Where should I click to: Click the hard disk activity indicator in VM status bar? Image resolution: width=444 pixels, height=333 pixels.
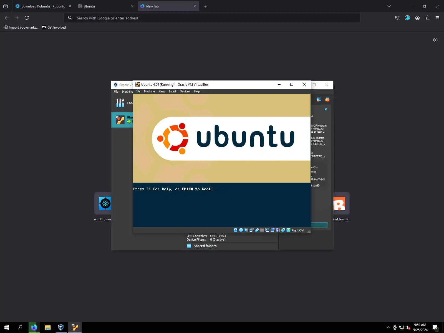point(235,230)
